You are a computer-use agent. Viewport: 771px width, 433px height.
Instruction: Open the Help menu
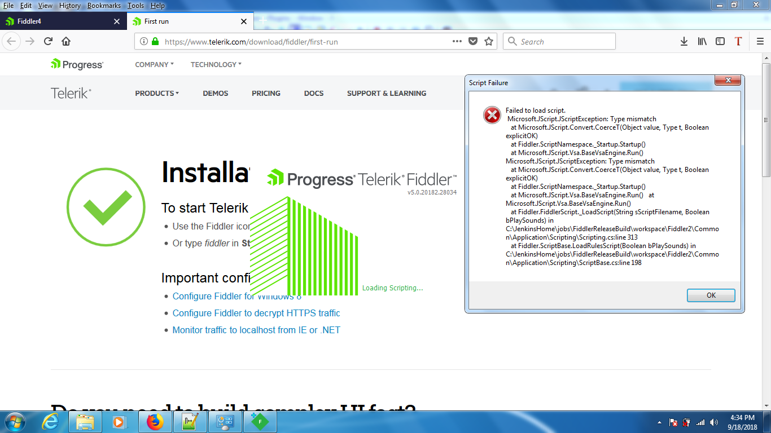click(157, 6)
